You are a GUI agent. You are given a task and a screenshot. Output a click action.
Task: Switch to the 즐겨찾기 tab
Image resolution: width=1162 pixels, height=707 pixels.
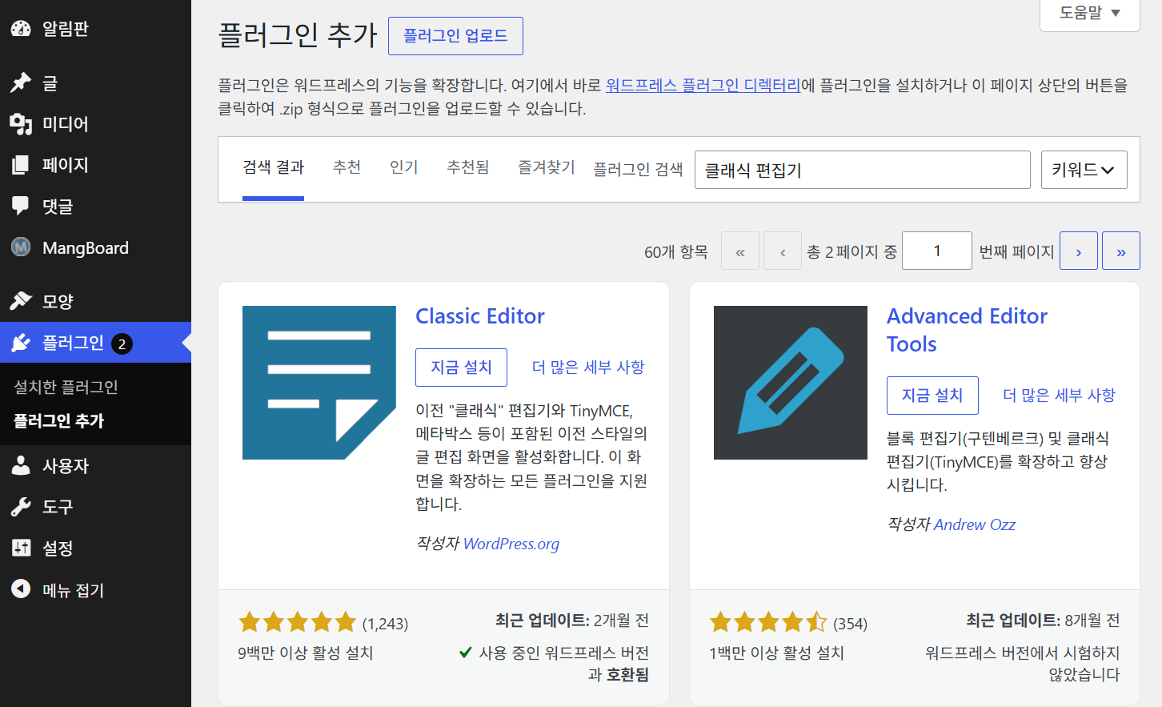(546, 167)
